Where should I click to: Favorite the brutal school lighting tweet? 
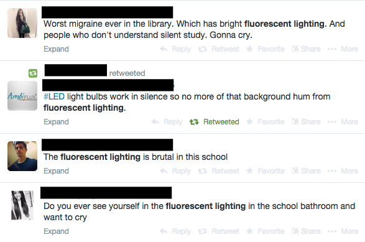point(266,171)
